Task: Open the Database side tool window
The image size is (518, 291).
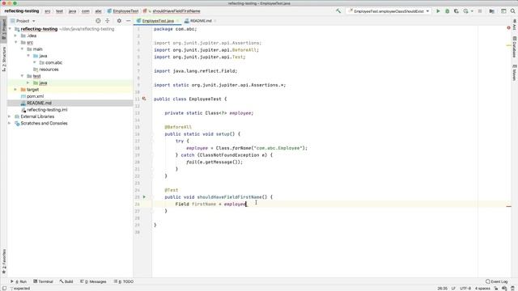Action: (515, 47)
